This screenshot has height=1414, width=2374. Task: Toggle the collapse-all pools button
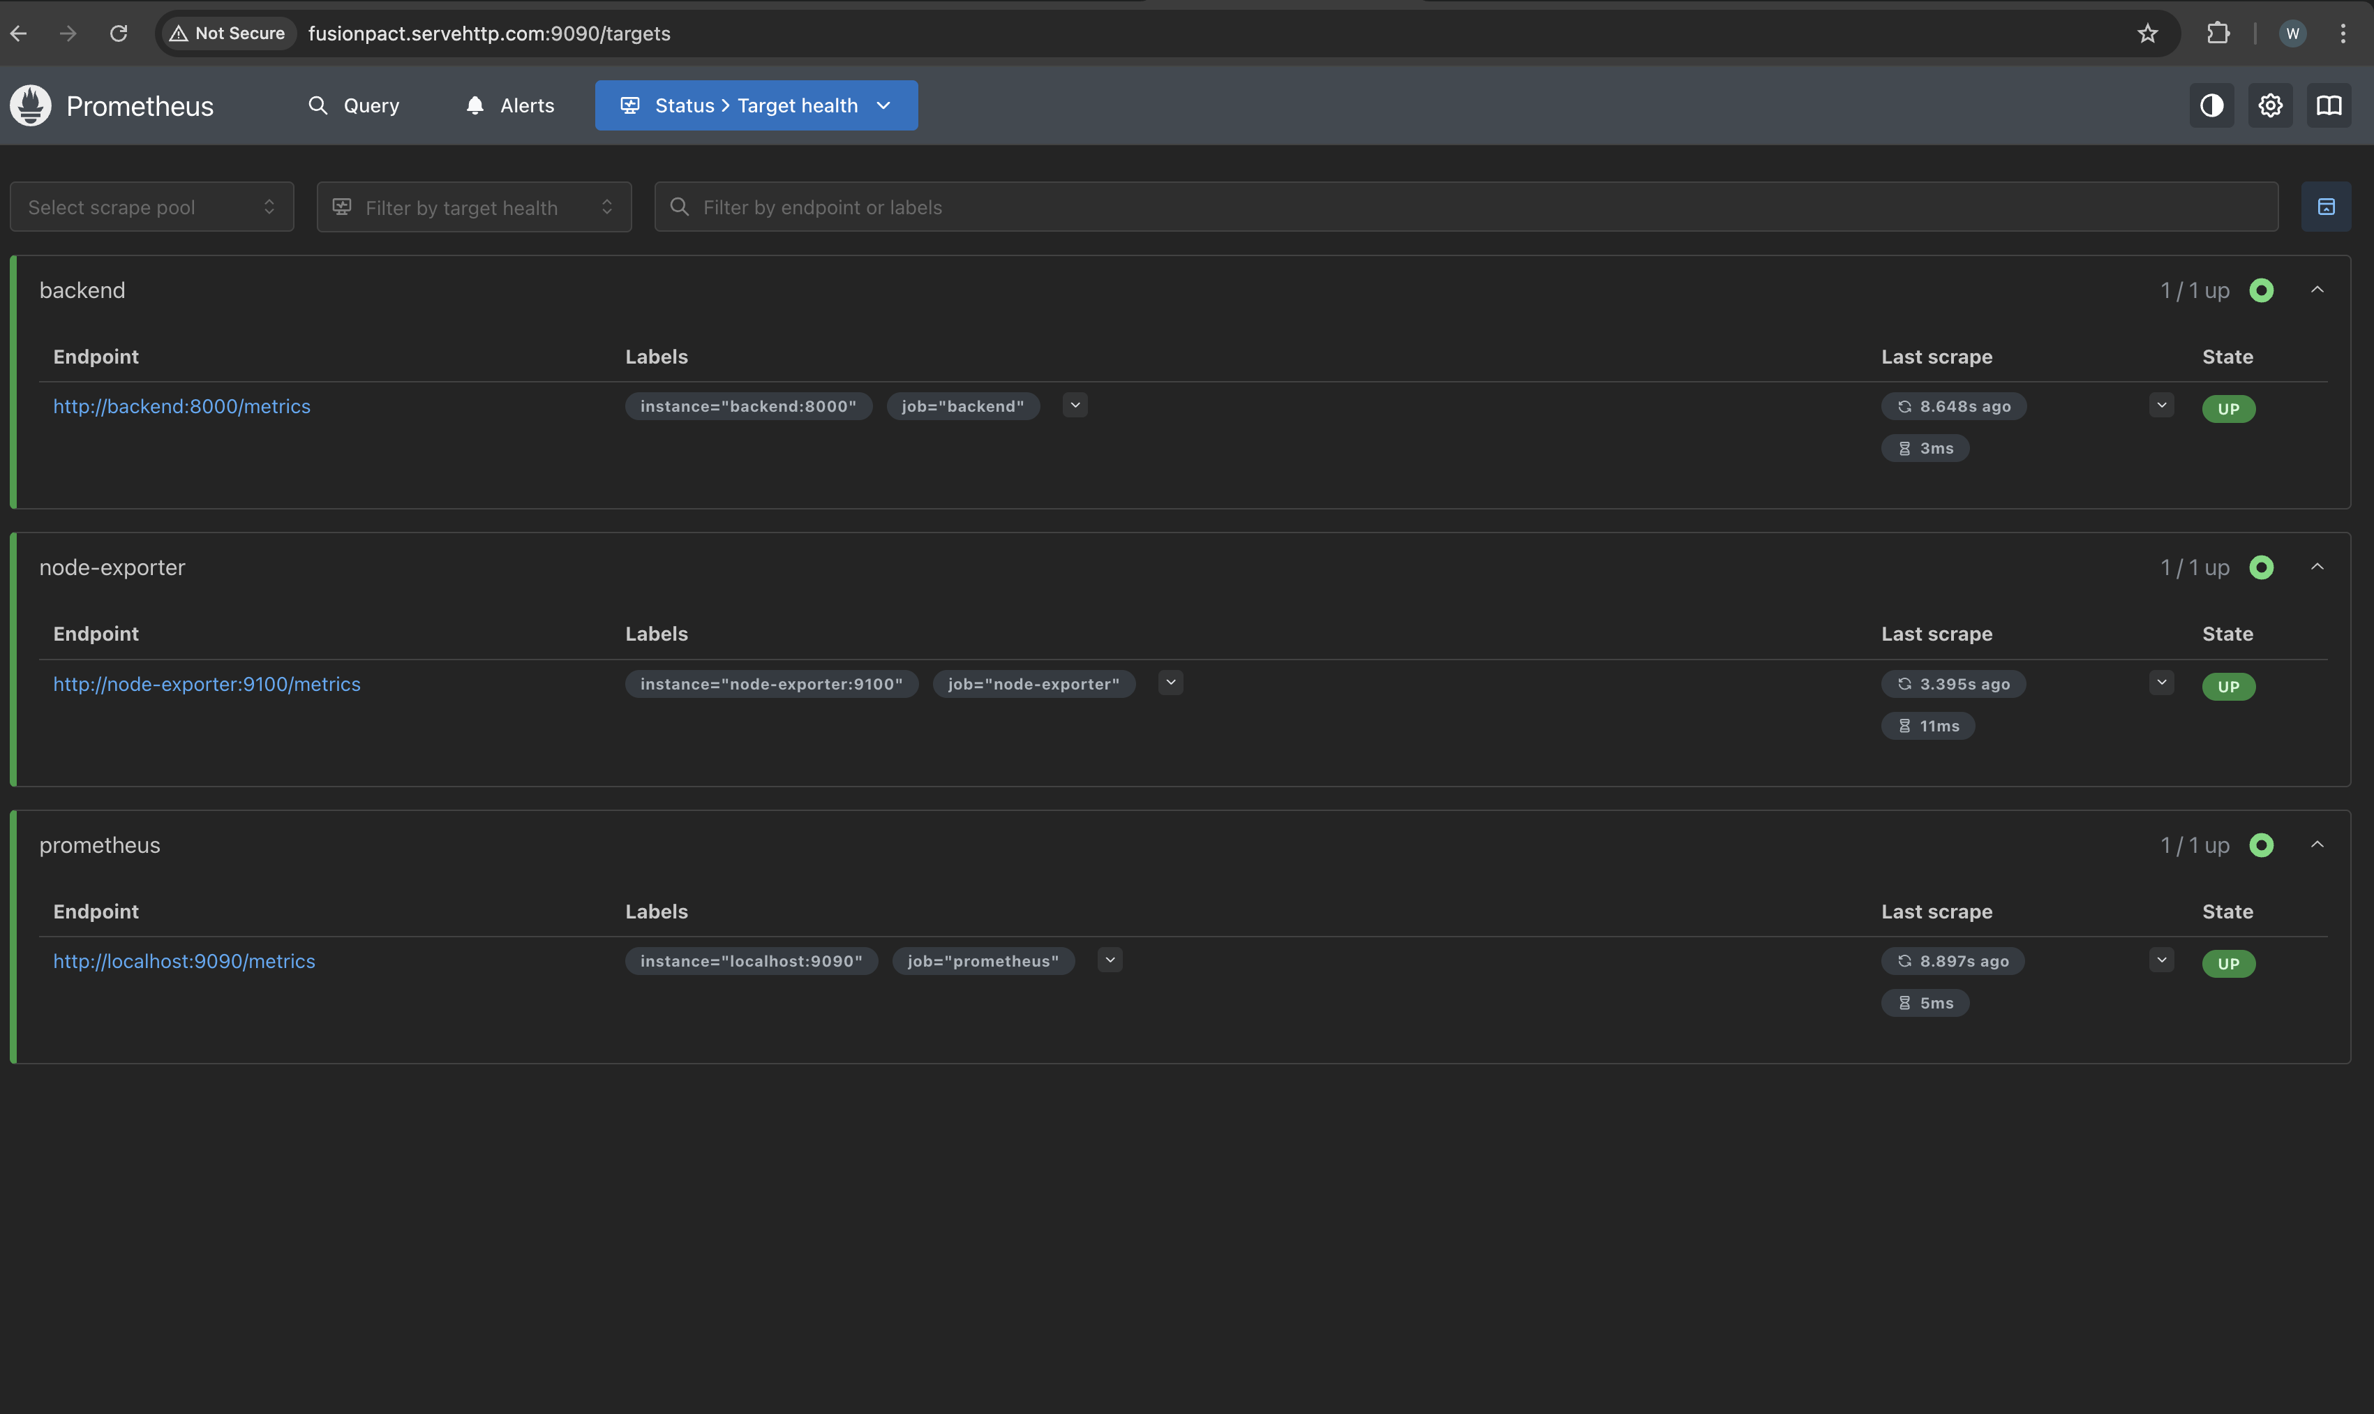point(2325,207)
